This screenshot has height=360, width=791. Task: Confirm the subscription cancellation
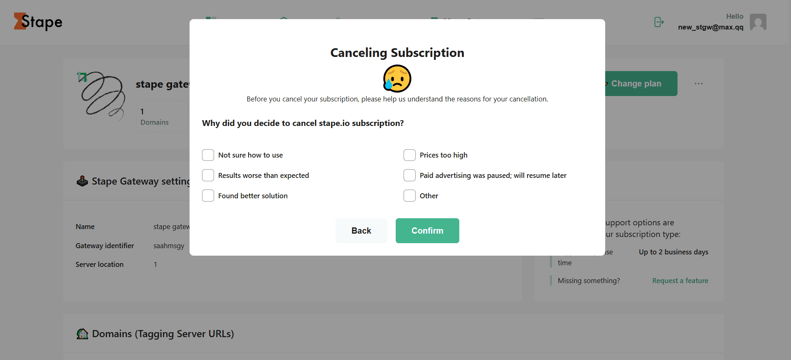click(x=427, y=231)
